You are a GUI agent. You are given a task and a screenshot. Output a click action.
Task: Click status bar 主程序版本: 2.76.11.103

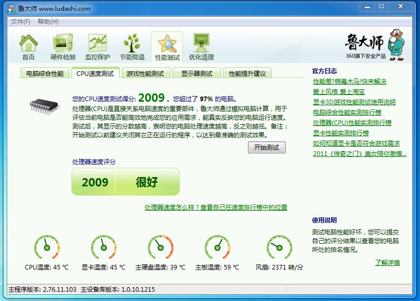(x=42, y=290)
